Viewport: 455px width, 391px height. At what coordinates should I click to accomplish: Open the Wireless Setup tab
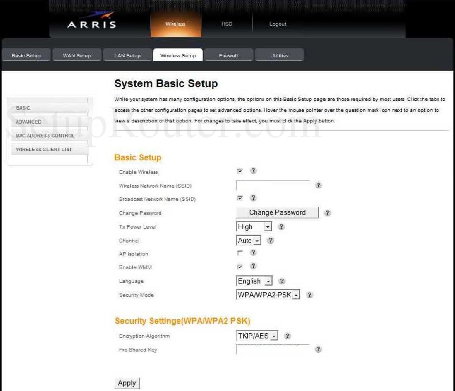click(x=178, y=55)
